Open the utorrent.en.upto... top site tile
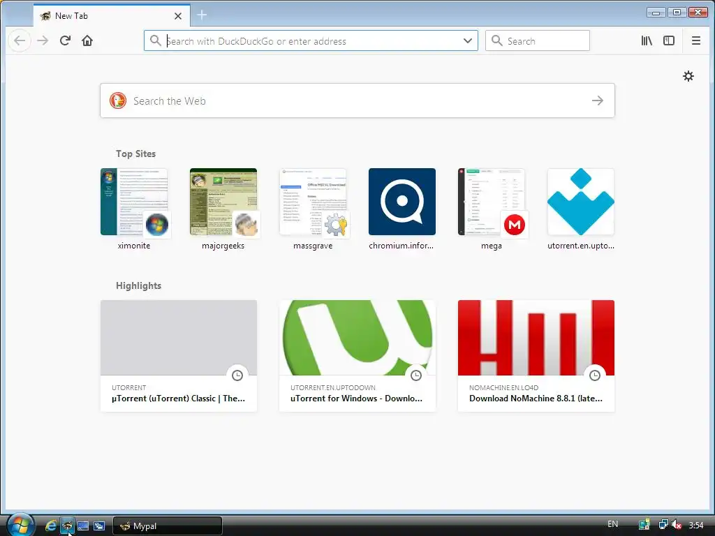The width and height of the screenshot is (715, 536). click(x=581, y=202)
